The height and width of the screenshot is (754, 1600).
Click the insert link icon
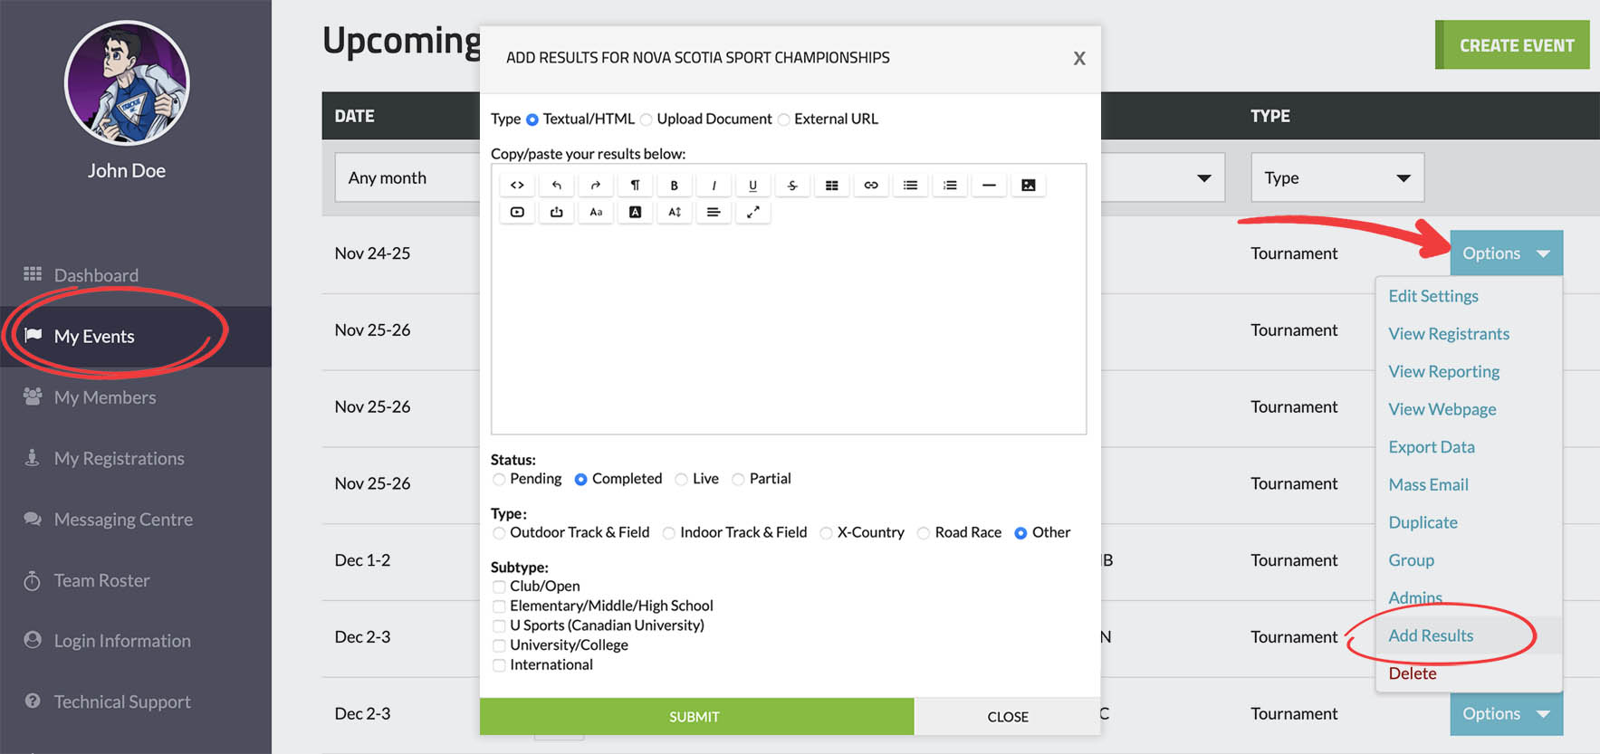tap(871, 186)
